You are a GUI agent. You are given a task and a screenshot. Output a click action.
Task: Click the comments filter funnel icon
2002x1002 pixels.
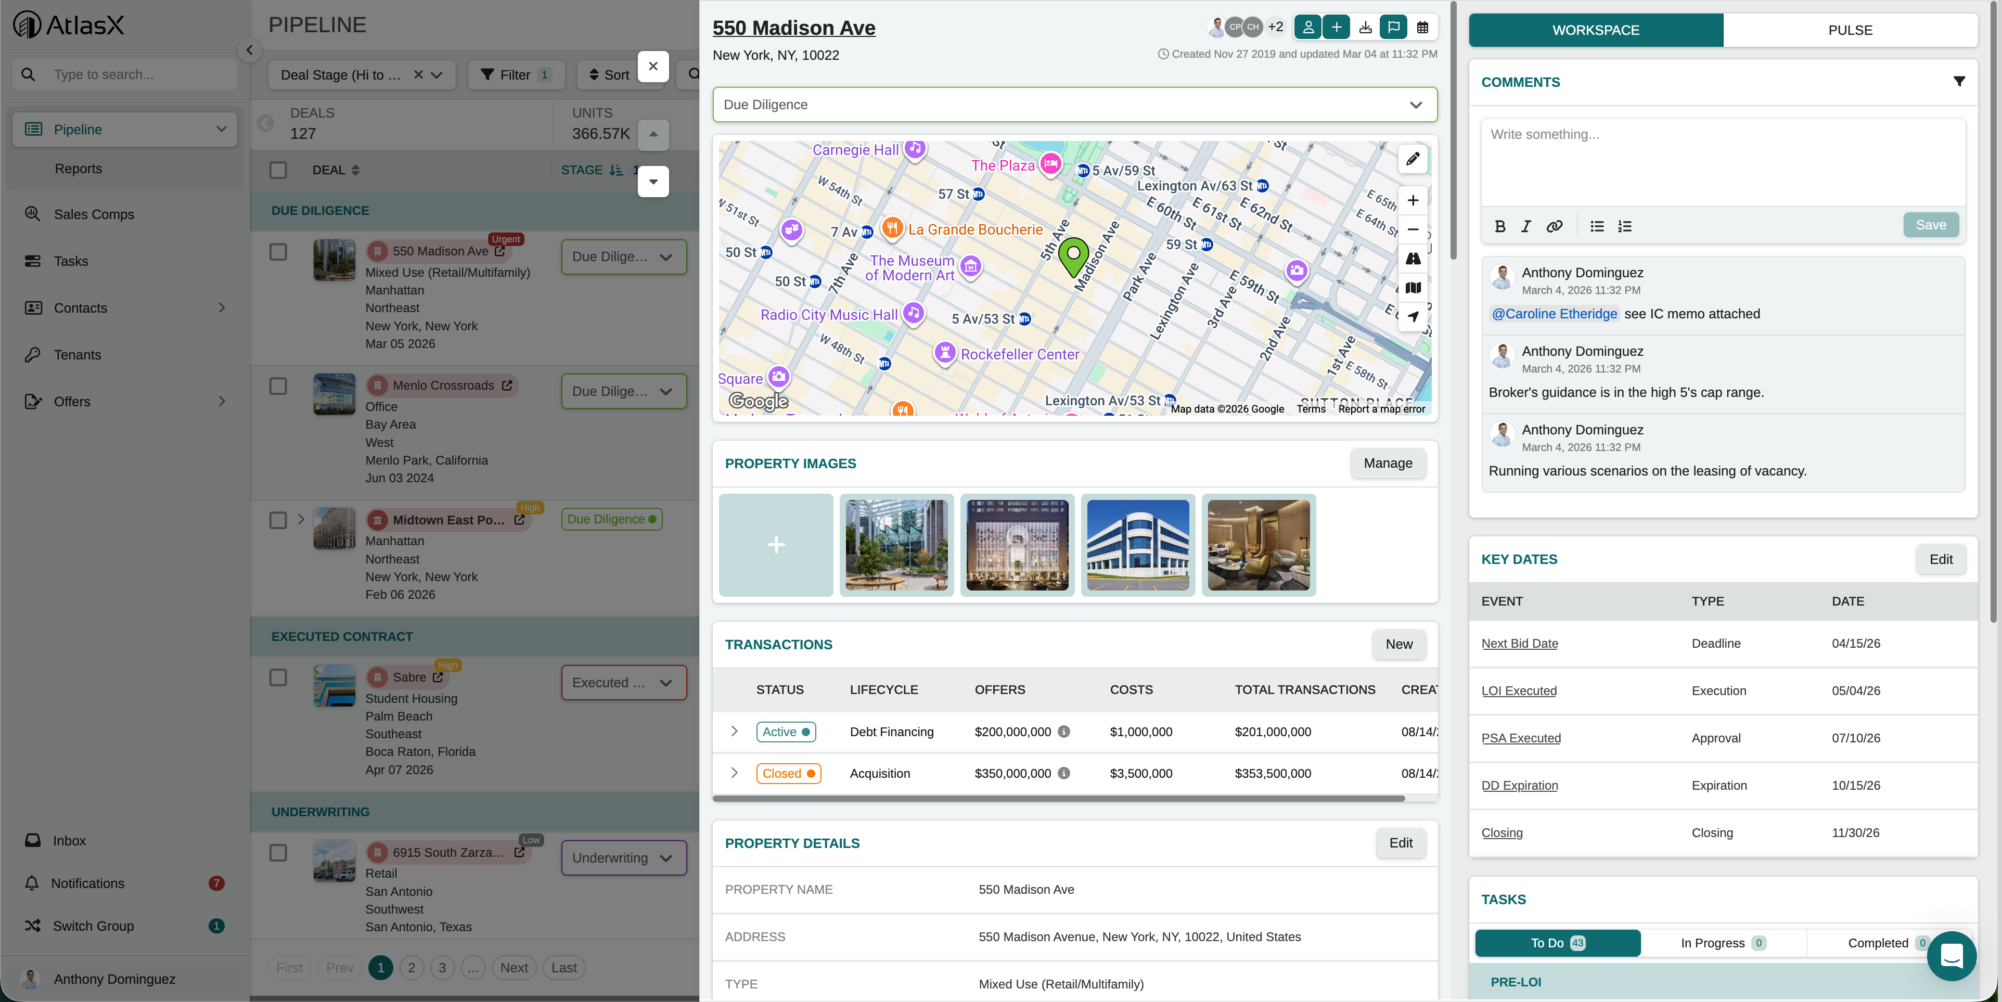click(x=1958, y=82)
